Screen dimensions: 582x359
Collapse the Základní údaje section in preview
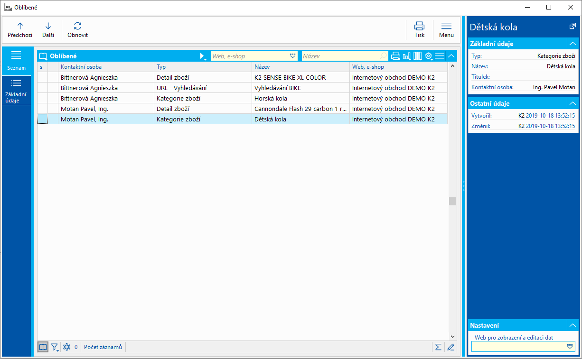point(573,44)
